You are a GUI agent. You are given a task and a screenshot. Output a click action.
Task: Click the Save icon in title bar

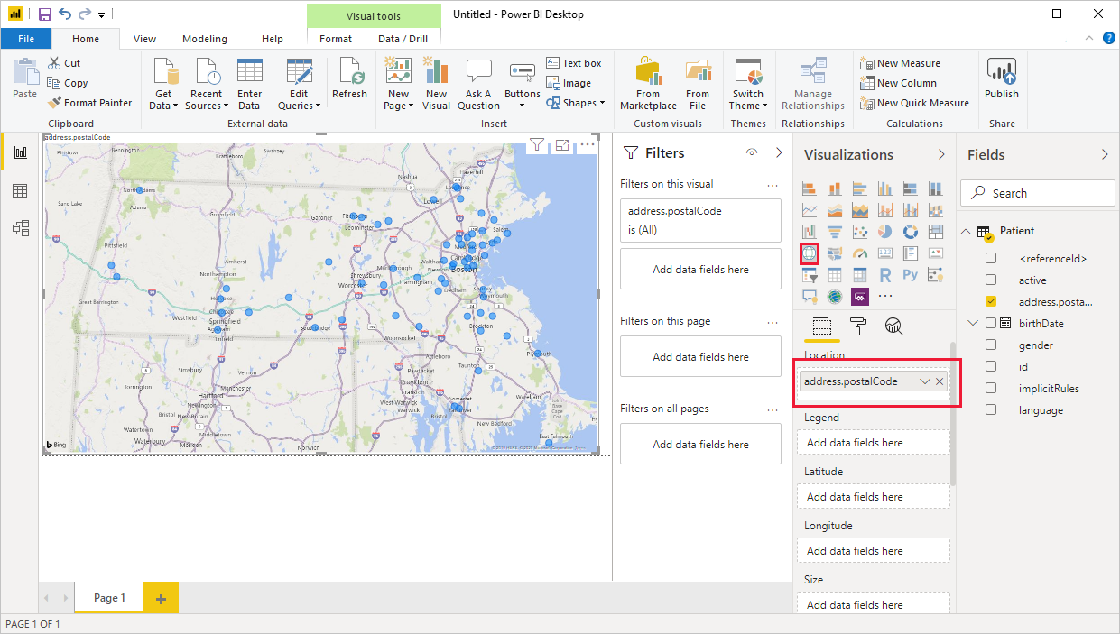(44, 14)
